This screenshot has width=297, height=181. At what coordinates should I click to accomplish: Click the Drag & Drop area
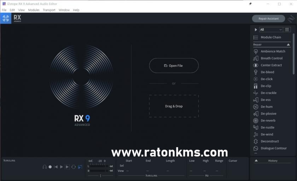click(x=174, y=106)
